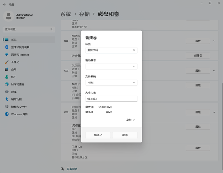Image resolution: width=223 pixels, height=173 pixels.
Task: Click the 磁盘 1 drive icon
Action: click(x=66, y=41)
